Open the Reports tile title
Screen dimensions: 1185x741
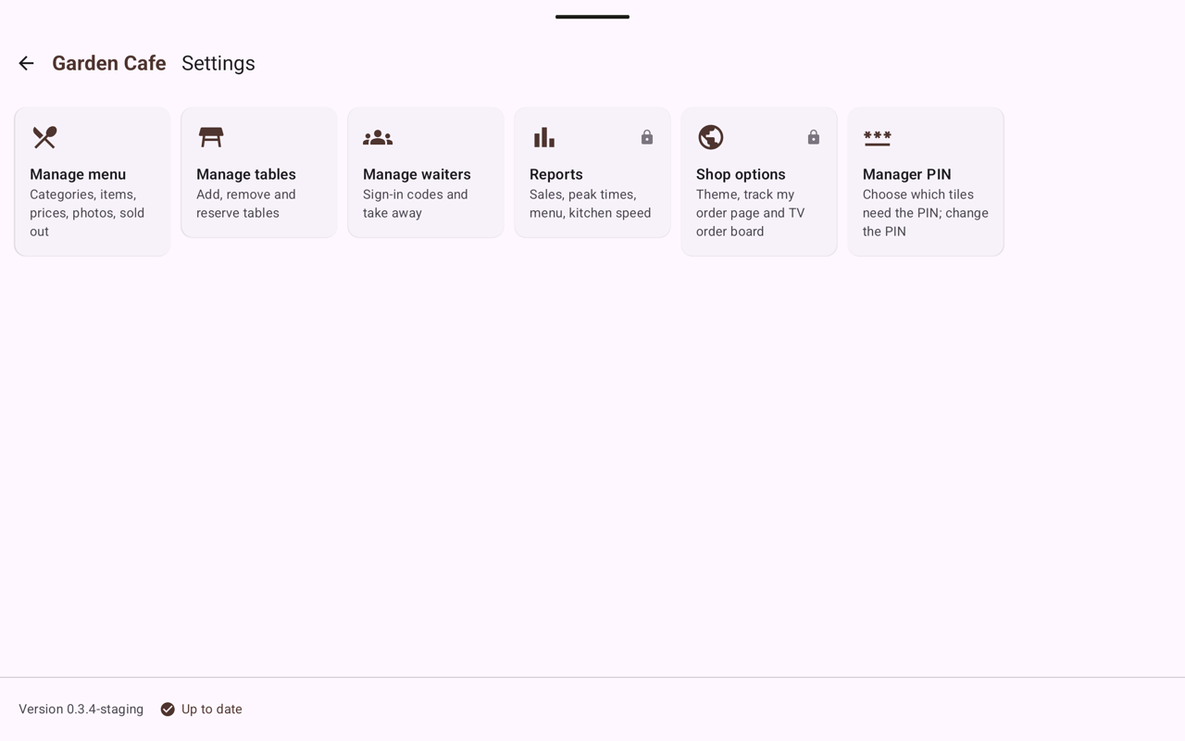click(556, 174)
